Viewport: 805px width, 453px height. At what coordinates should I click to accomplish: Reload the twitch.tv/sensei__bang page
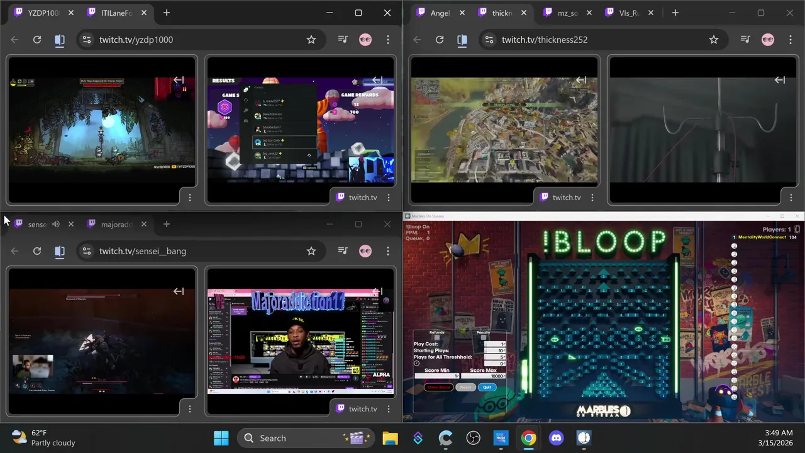point(37,251)
